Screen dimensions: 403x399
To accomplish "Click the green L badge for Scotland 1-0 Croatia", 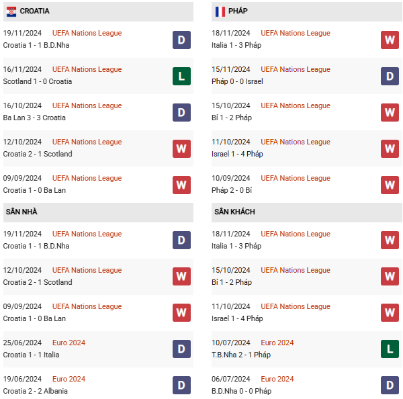I will pyautogui.click(x=181, y=76).
